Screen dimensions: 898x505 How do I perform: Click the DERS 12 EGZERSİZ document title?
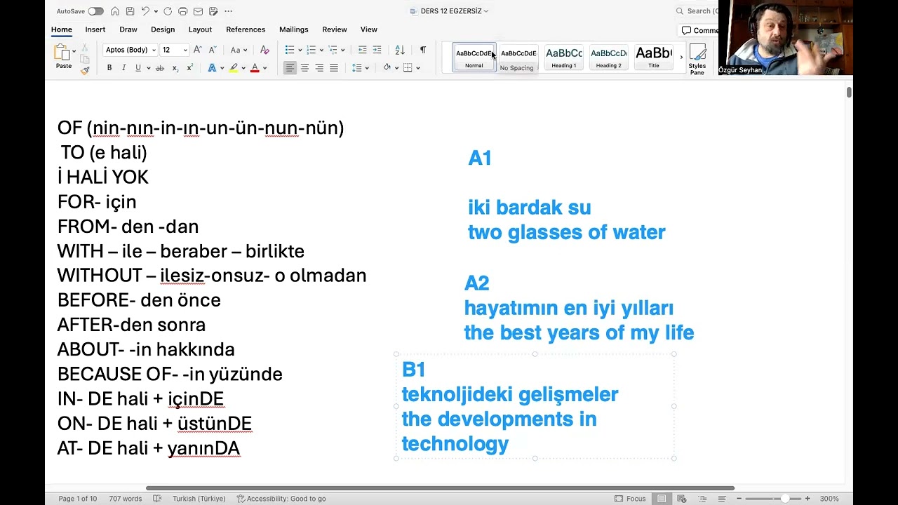point(450,11)
